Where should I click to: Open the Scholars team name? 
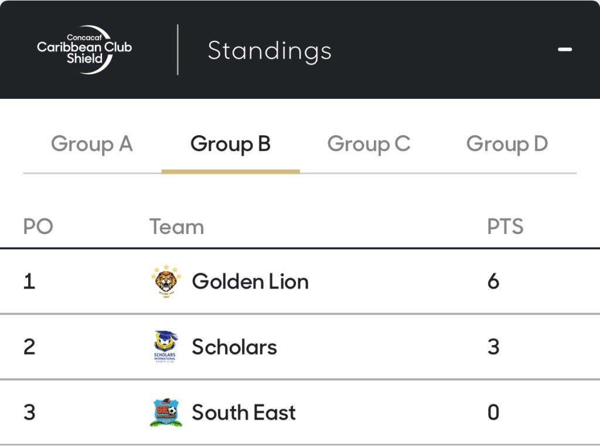tap(234, 347)
